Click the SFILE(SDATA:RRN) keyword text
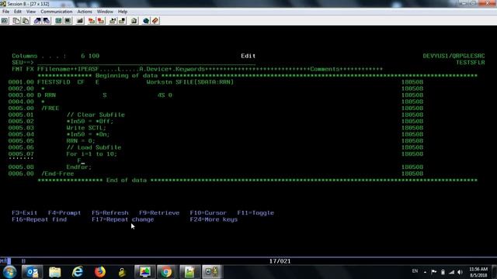 [204, 82]
